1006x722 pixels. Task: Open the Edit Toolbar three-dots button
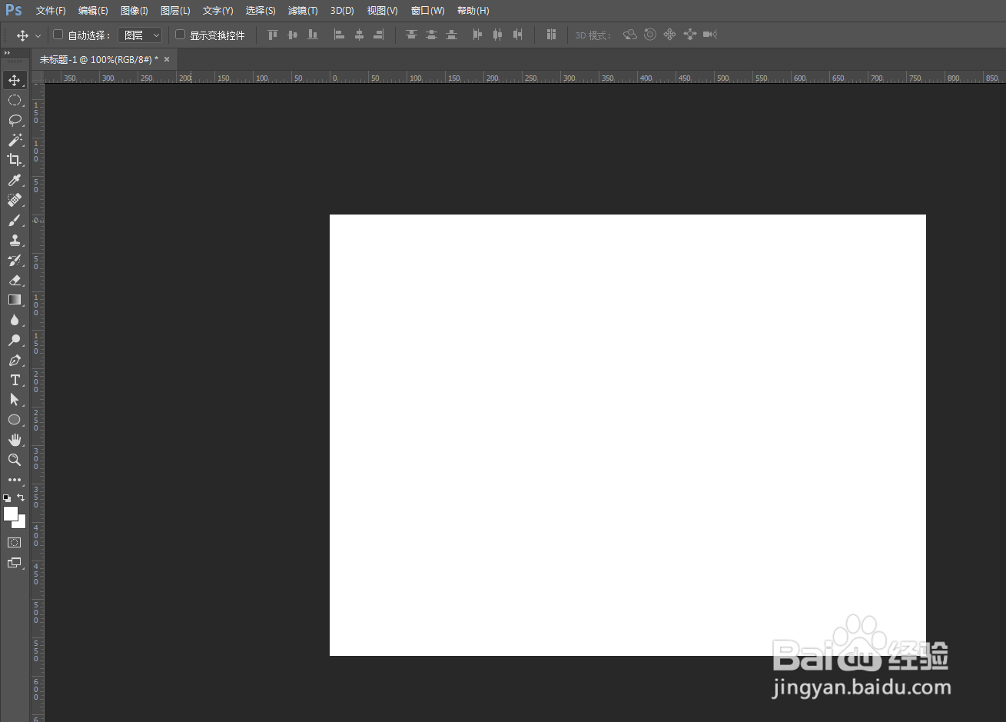click(15, 480)
